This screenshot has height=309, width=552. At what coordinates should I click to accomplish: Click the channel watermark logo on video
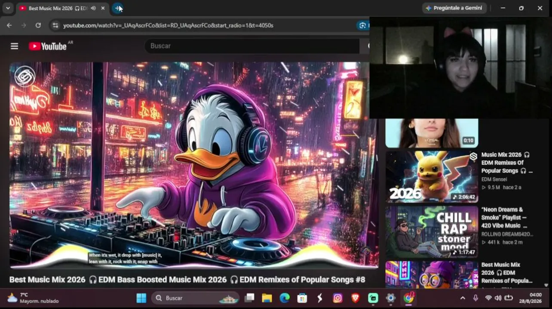click(25, 76)
